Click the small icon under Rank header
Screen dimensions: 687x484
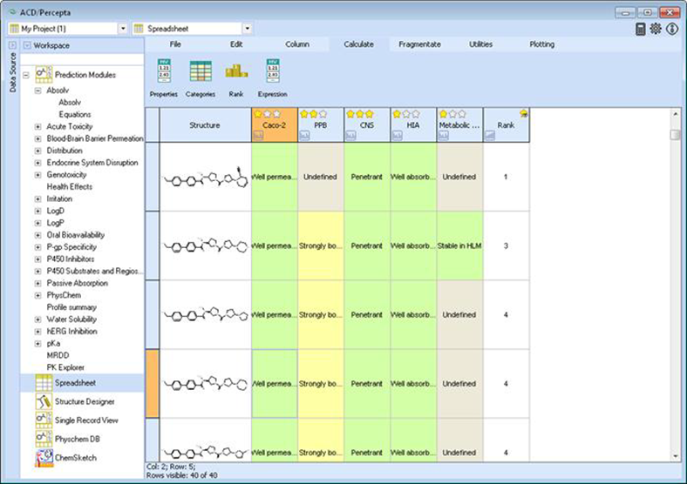(x=490, y=136)
